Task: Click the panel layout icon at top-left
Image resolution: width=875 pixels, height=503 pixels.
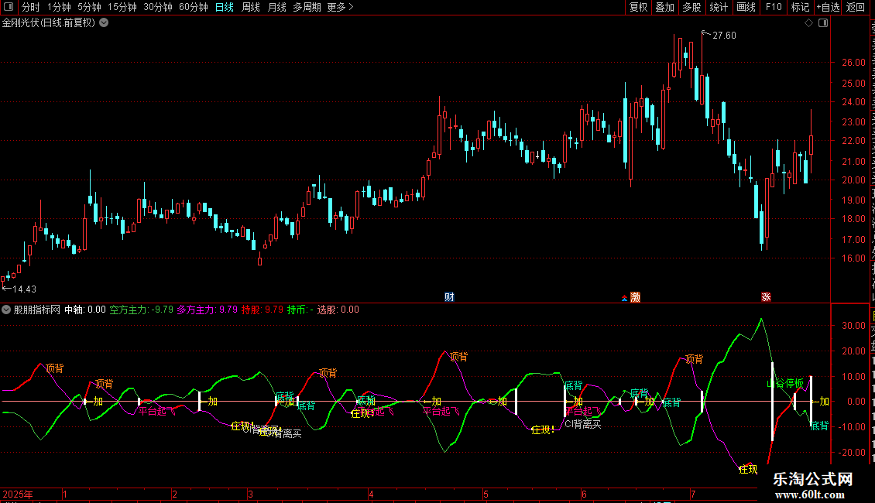Action: tap(9, 7)
